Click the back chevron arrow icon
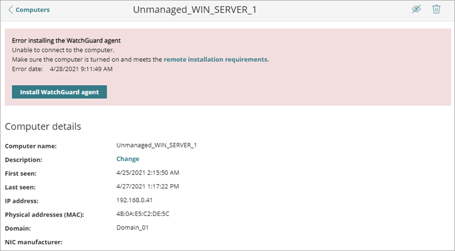 click(11, 9)
